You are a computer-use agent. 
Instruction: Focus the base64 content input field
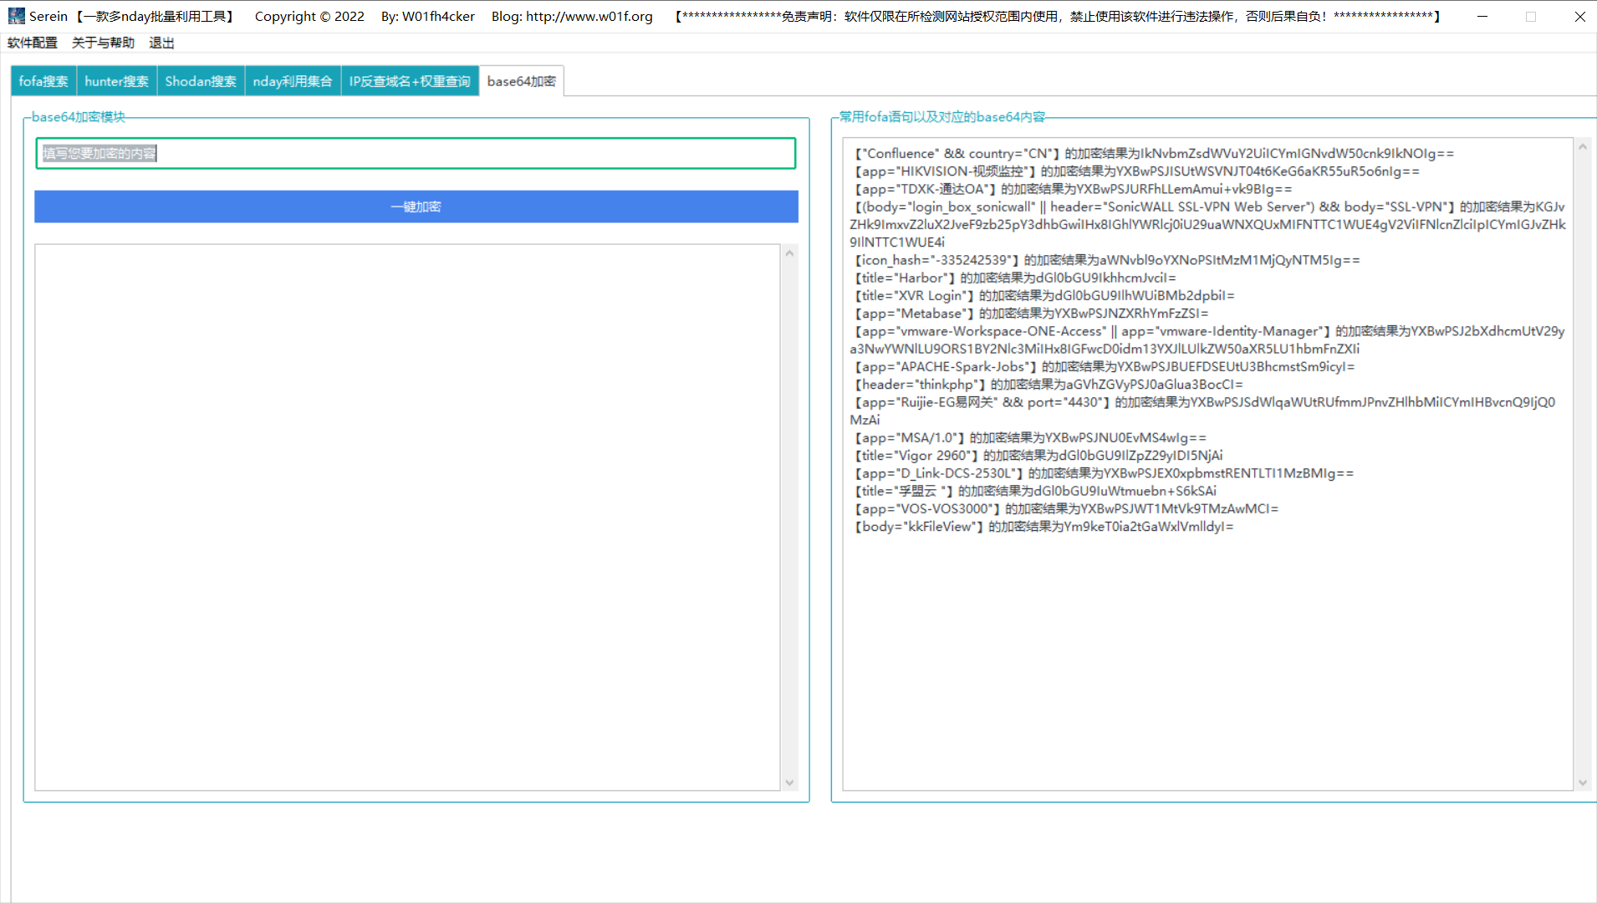pyautogui.click(x=416, y=154)
